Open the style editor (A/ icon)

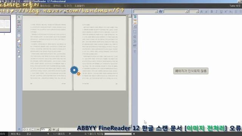pos(161,11)
